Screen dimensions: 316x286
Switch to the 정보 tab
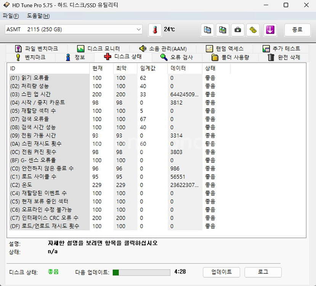75,57
